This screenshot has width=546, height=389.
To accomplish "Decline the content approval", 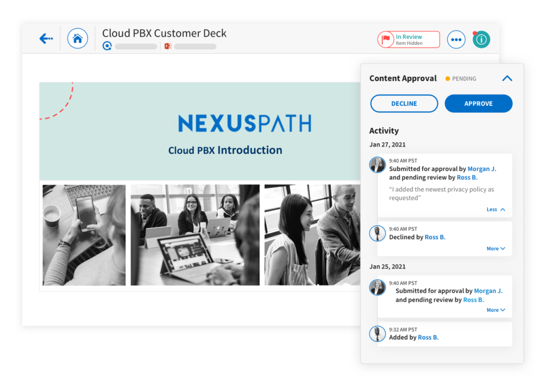I will point(404,103).
